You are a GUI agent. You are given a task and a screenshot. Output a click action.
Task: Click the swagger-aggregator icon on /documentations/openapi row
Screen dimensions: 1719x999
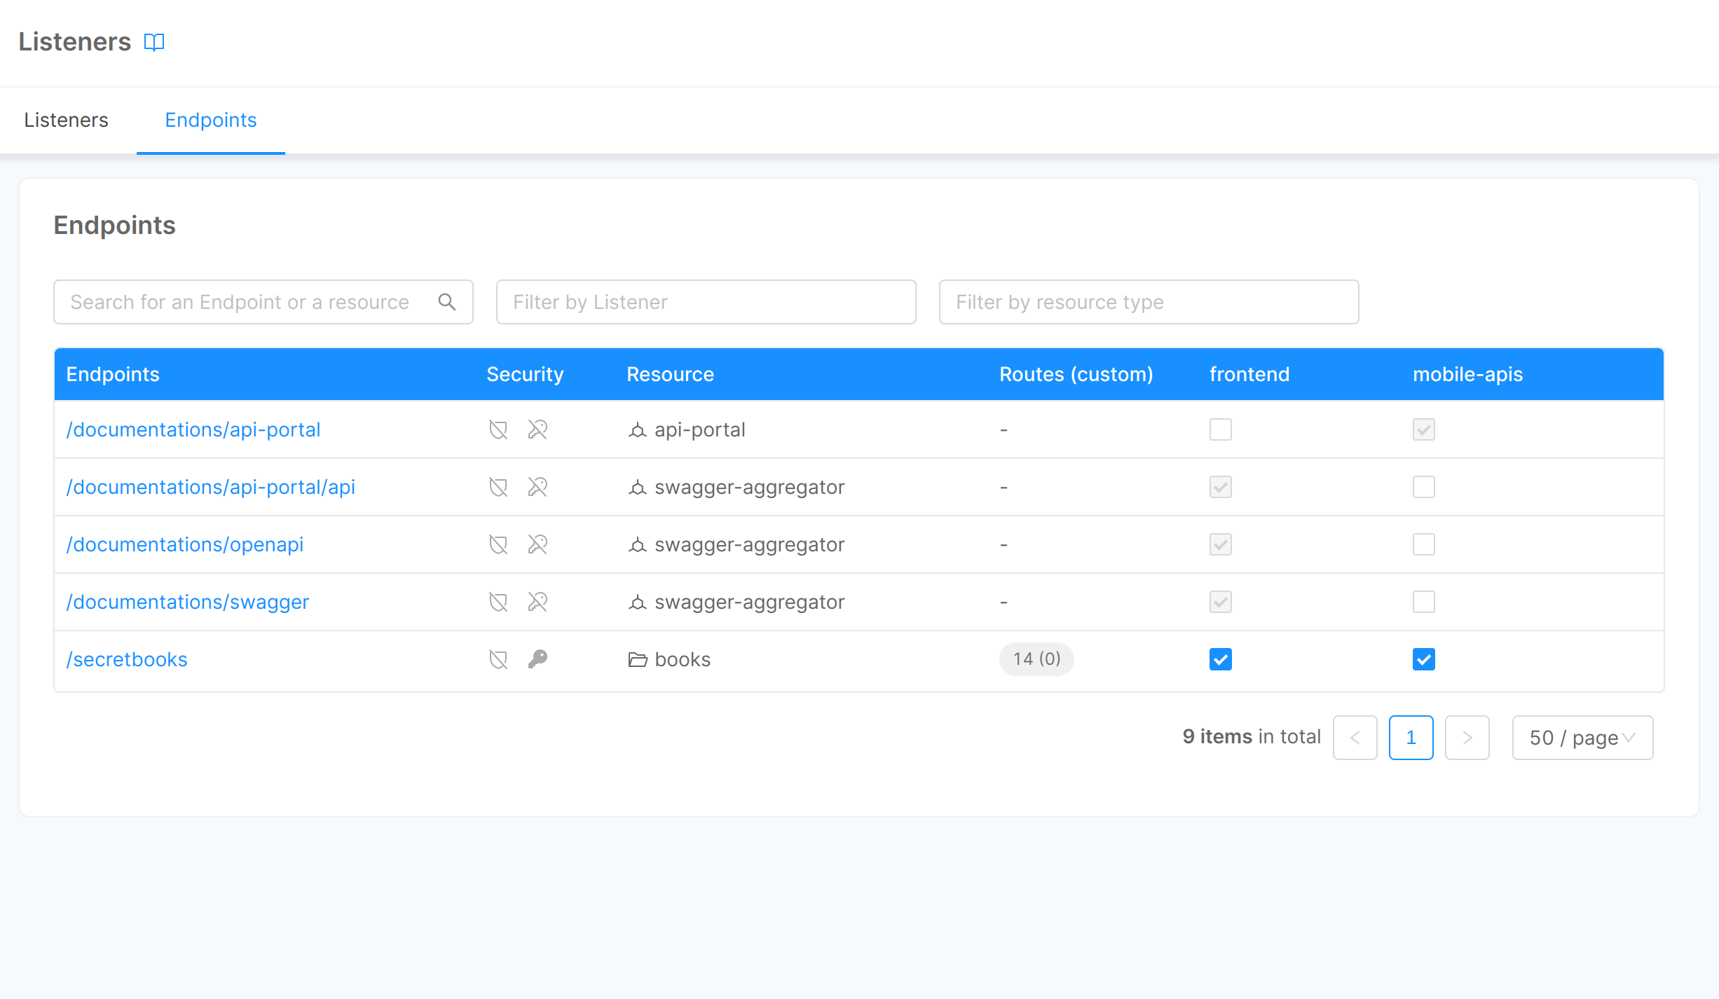pos(636,544)
